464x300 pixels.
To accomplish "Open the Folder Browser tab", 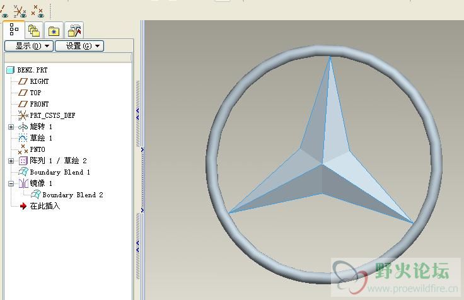I will 34,30.
